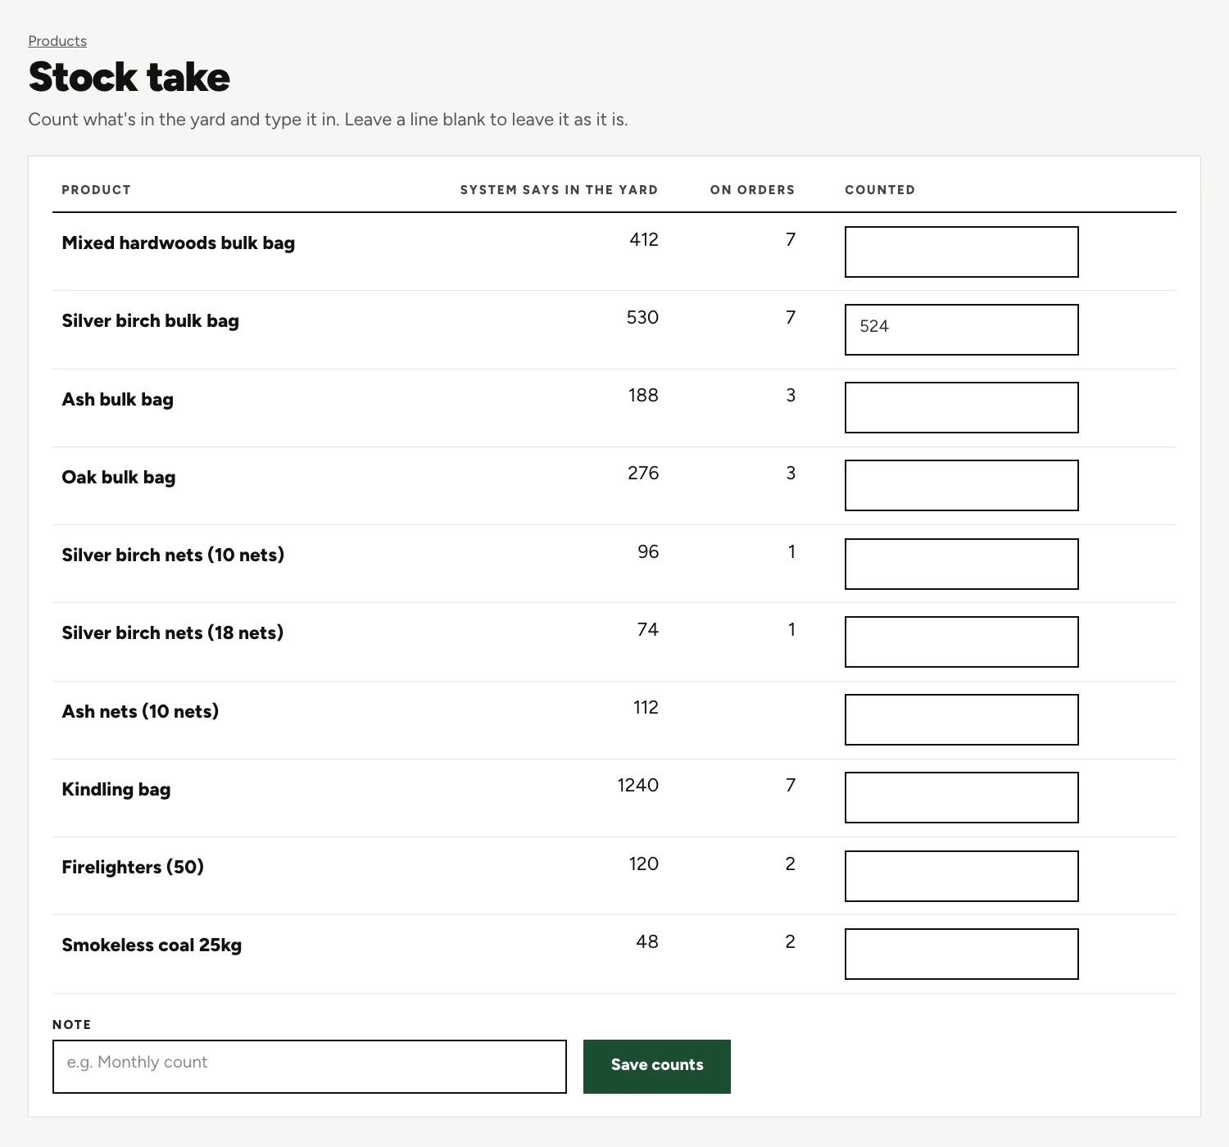1229x1147 pixels.
Task: Select the Silver birch bulk bag label
Action: point(151,321)
